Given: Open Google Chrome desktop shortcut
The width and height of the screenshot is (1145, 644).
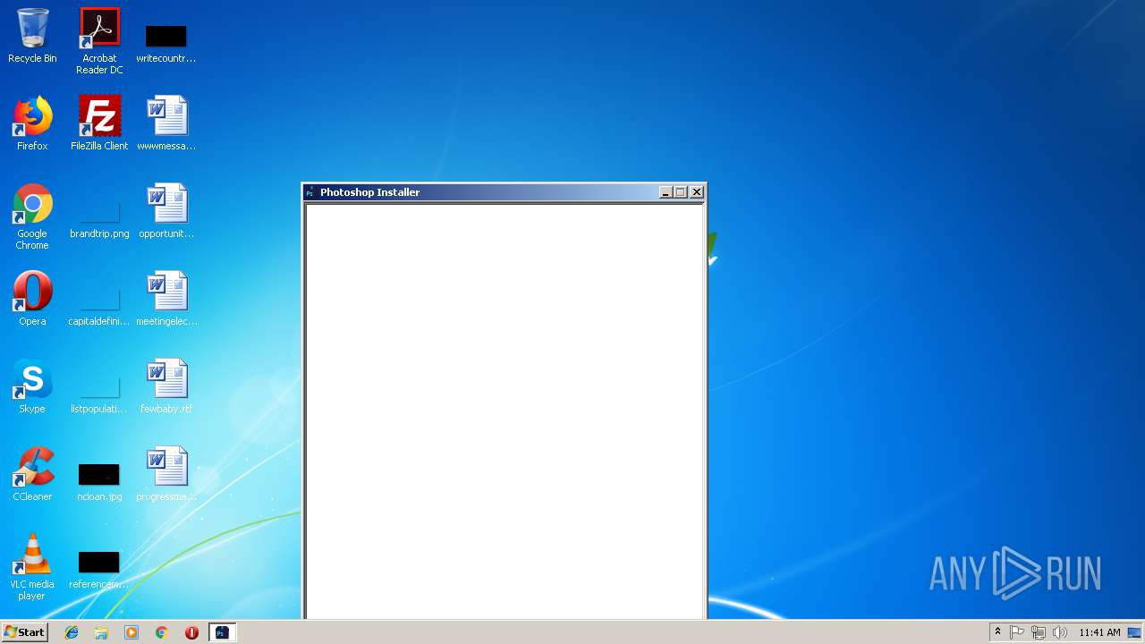Looking at the screenshot, I should click(32, 217).
